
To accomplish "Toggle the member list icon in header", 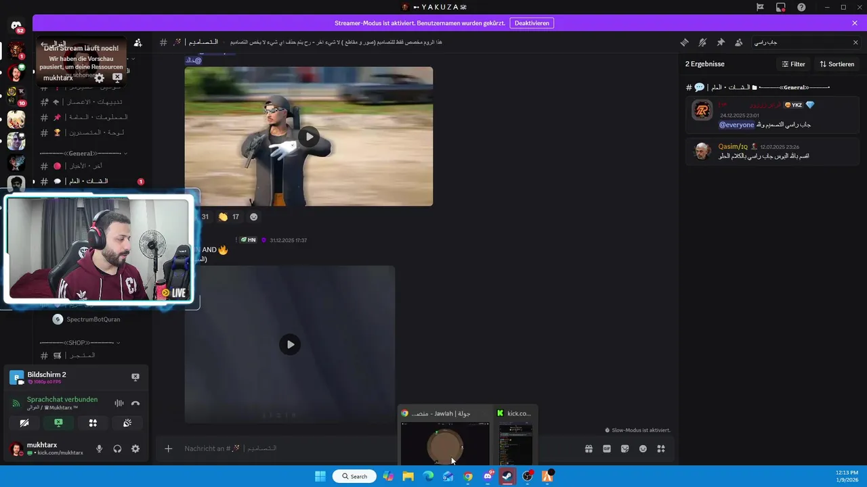I will click(738, 42).
